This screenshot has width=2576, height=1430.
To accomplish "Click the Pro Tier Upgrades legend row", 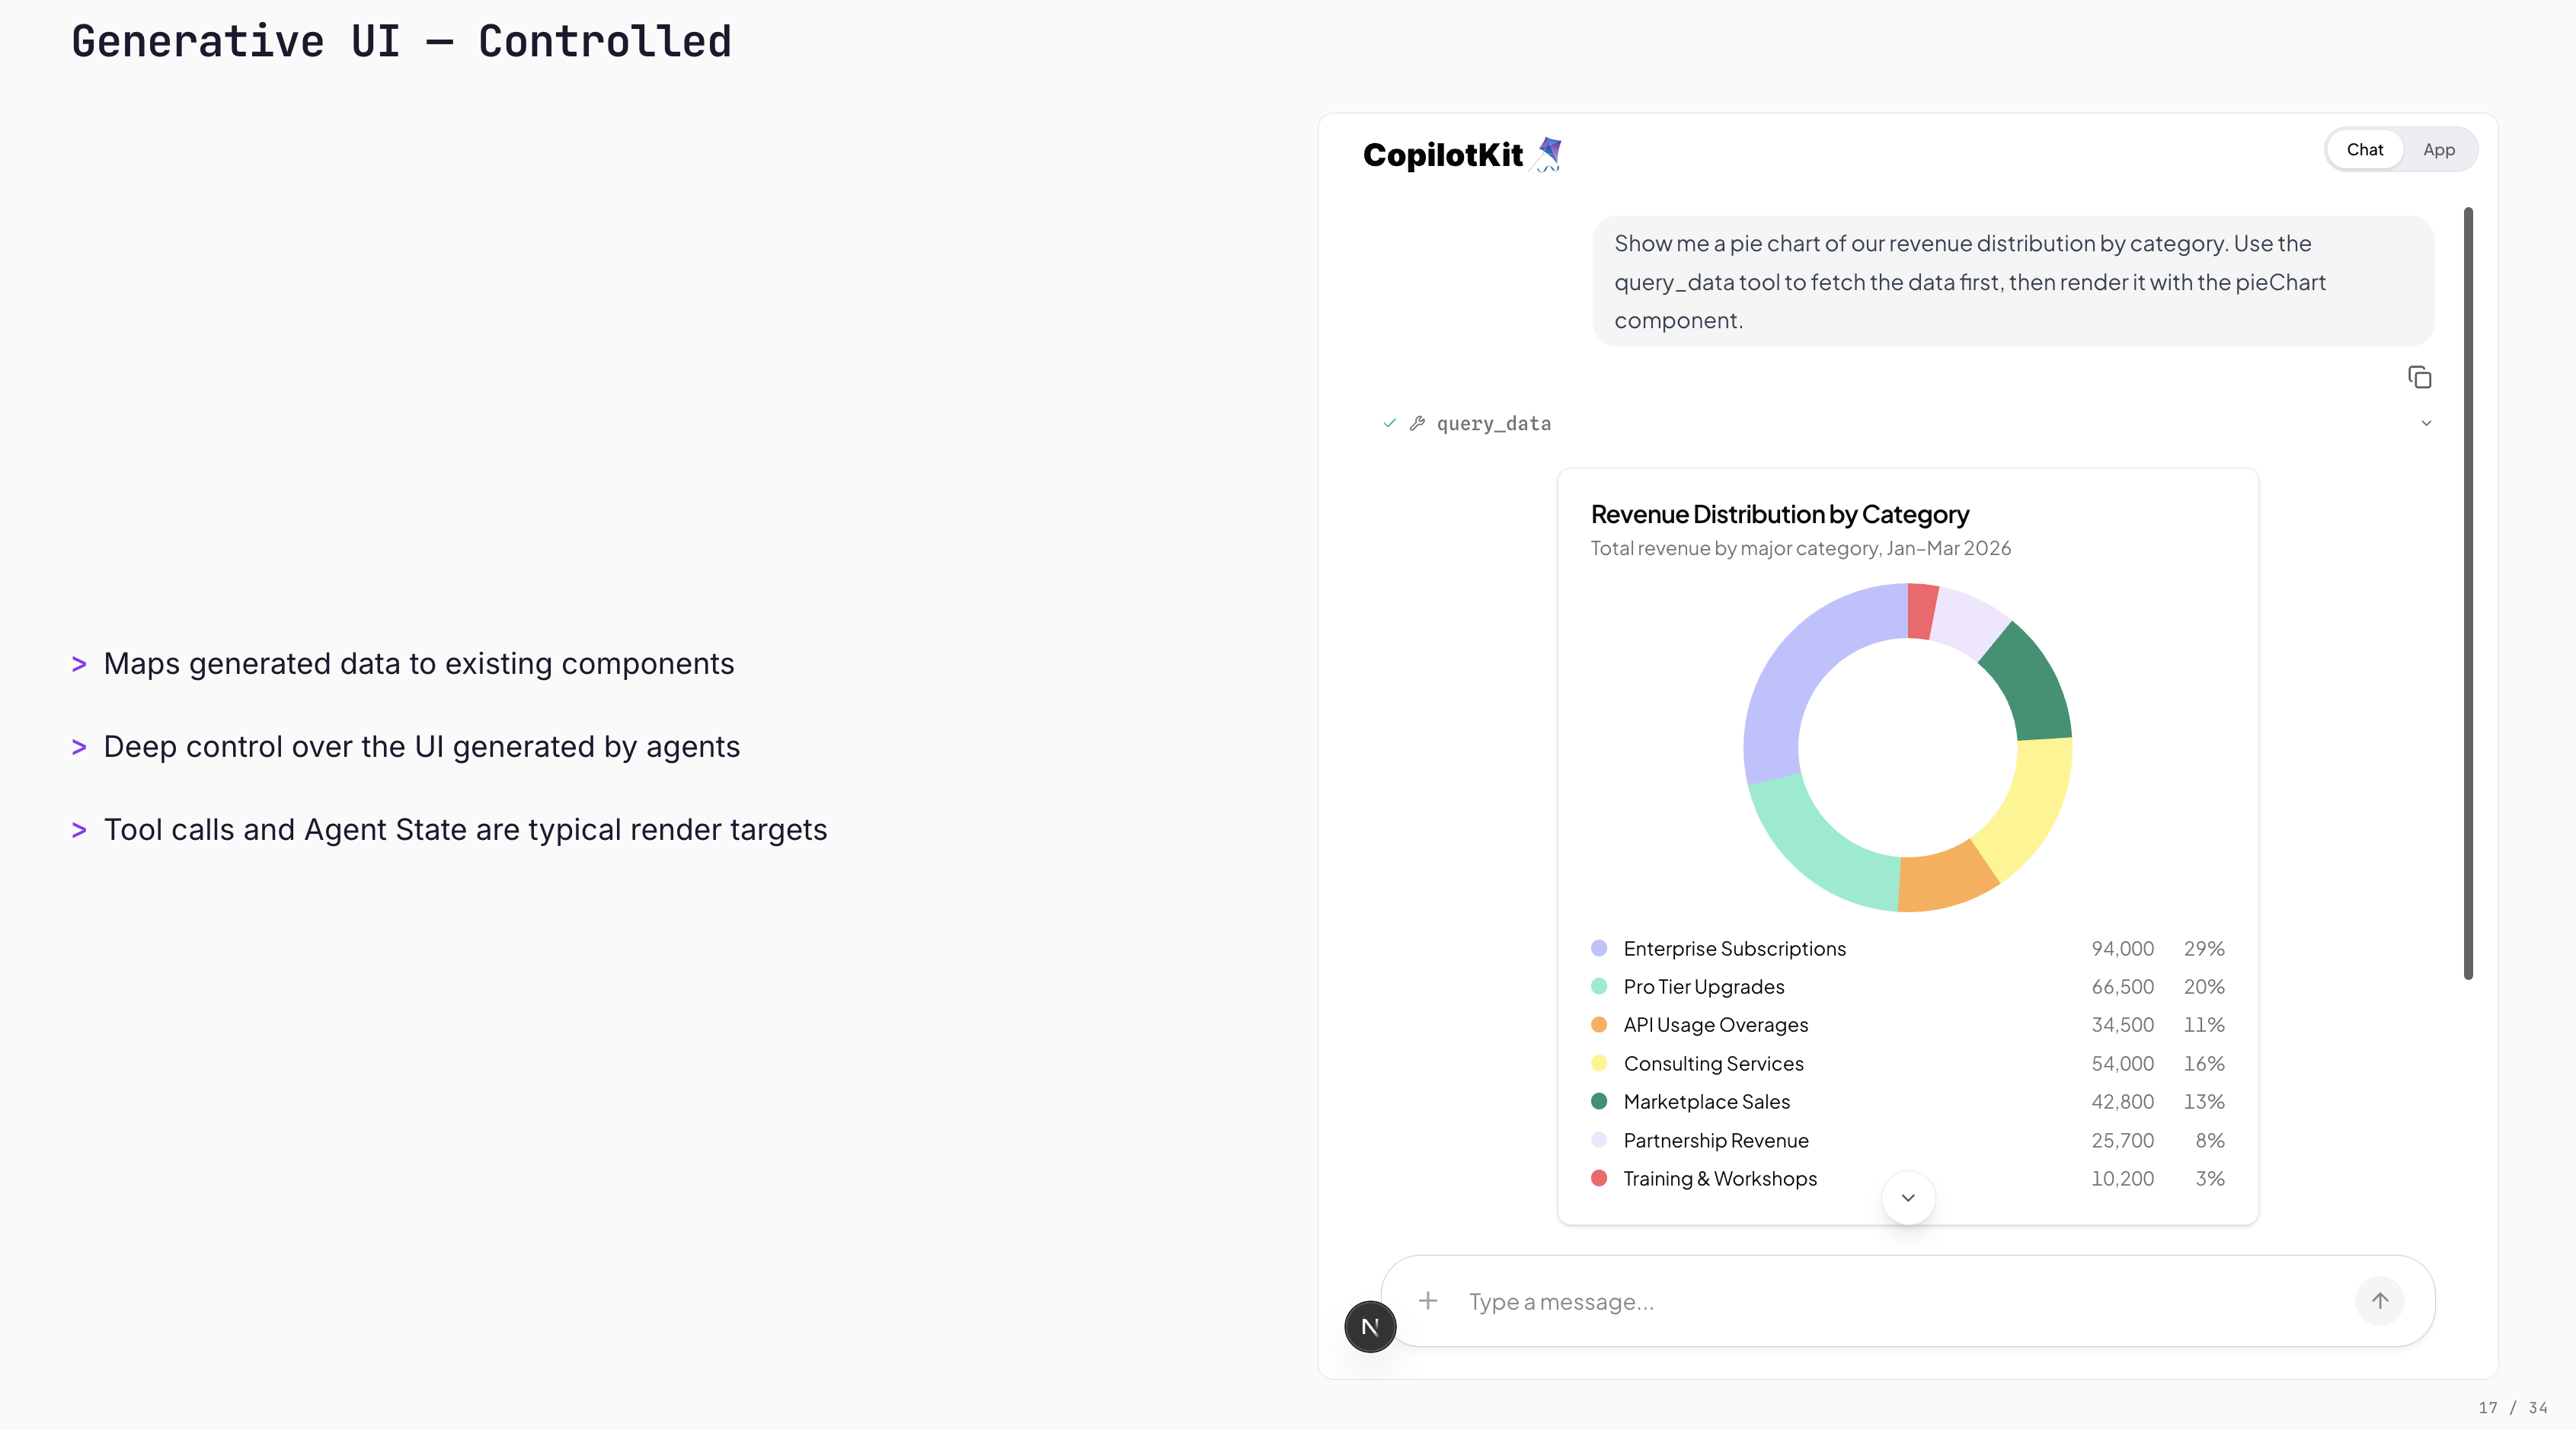I will (1703, 986).
